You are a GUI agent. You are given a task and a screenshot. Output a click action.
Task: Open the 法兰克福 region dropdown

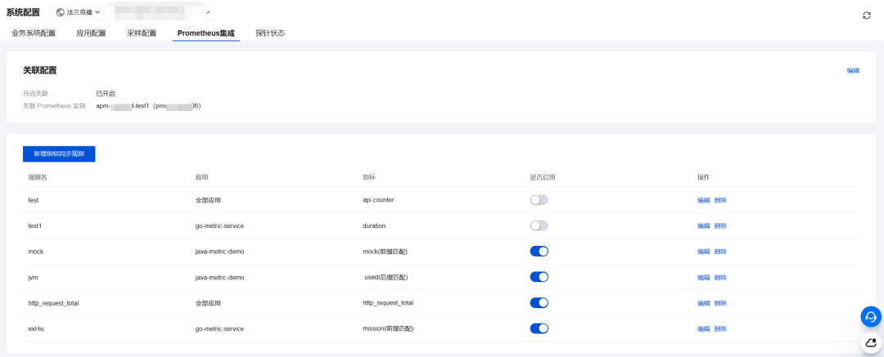(77, 11)
